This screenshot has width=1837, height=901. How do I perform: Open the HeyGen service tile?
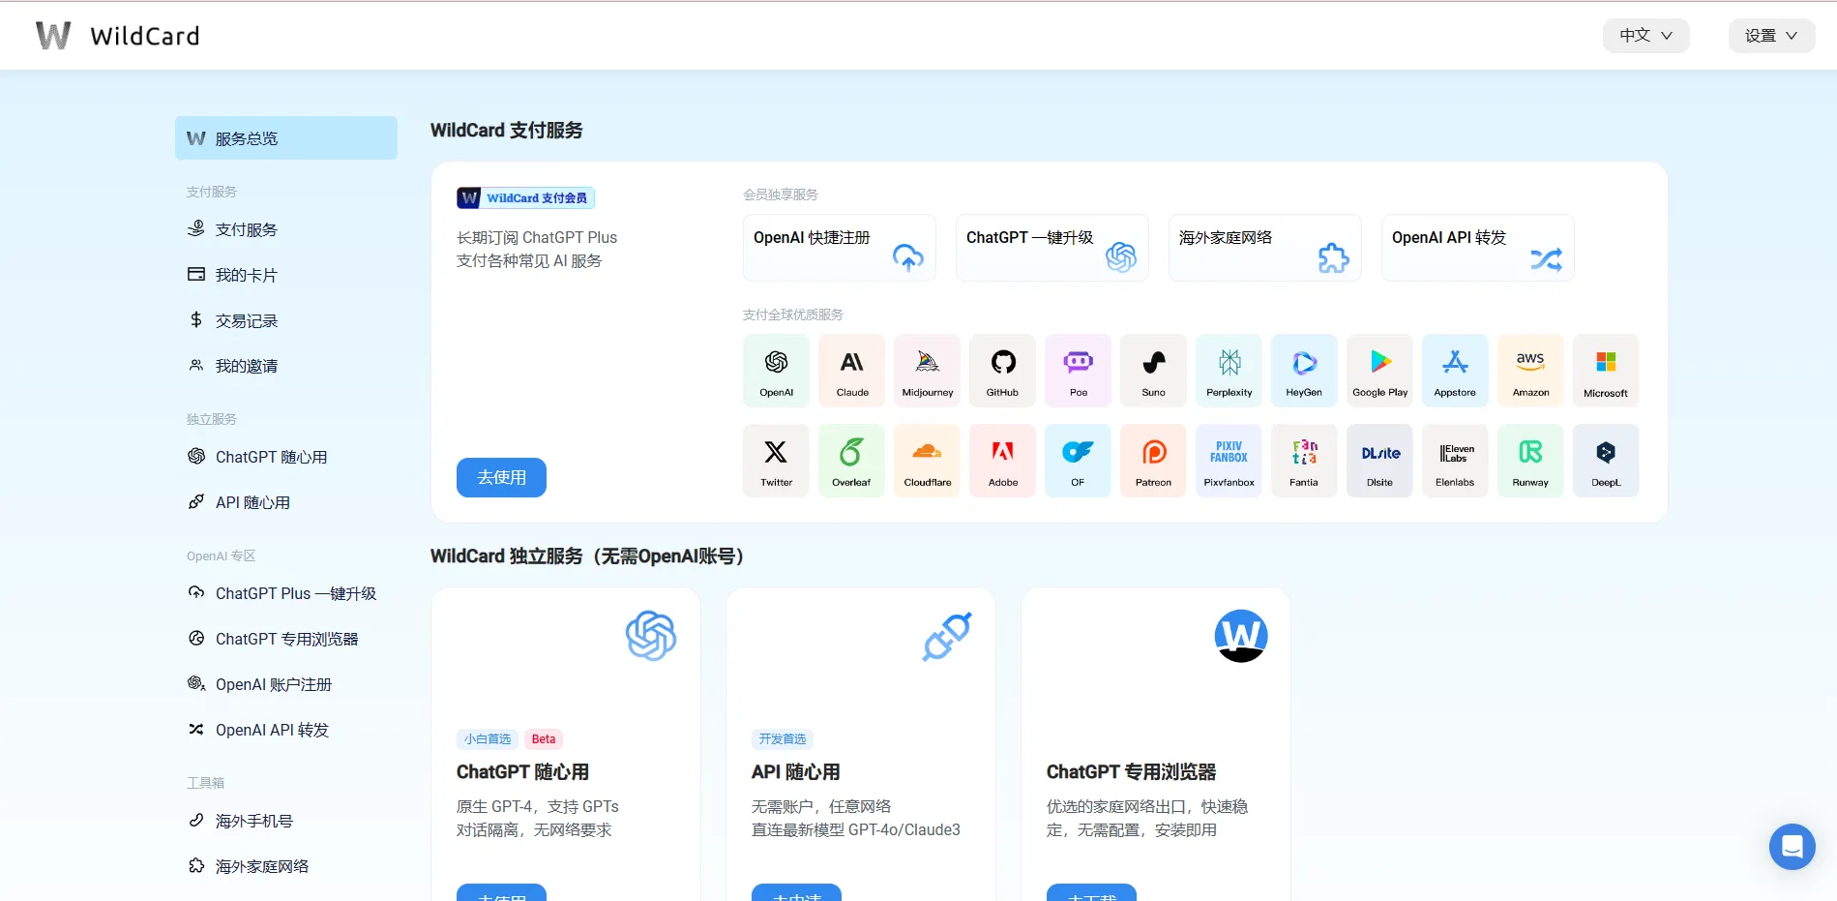click(x=1304, y=371)
